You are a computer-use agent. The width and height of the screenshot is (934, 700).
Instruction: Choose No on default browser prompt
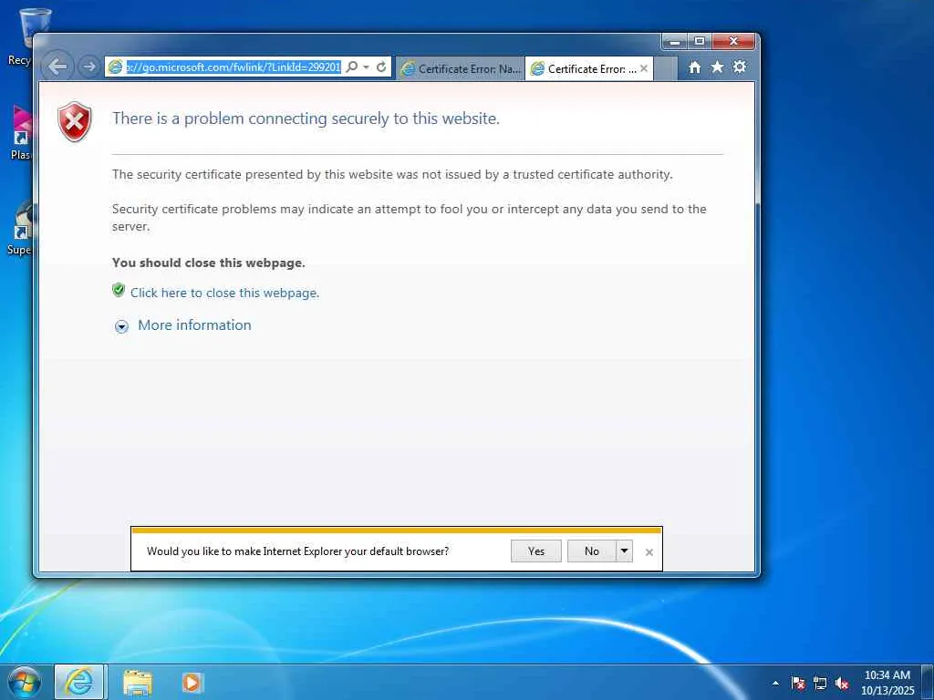click(591, 551)
